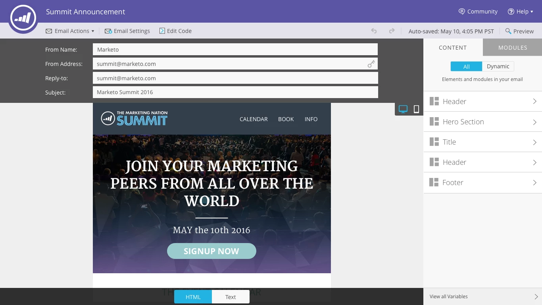Image resolution: width=542 pixels, height=305 pixels.
Task: Expand the Title module chevron
Action: click(x=535, y=142)
